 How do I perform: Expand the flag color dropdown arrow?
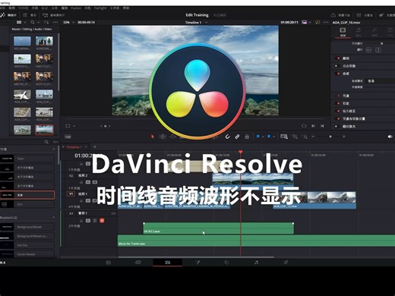(x=263, y=137)
